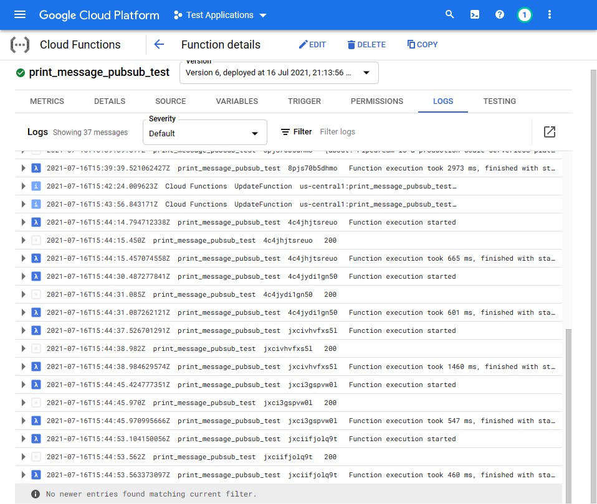597x504 pixels.
Task: Click the back arrow next to Function details
Action: (159, 44)
